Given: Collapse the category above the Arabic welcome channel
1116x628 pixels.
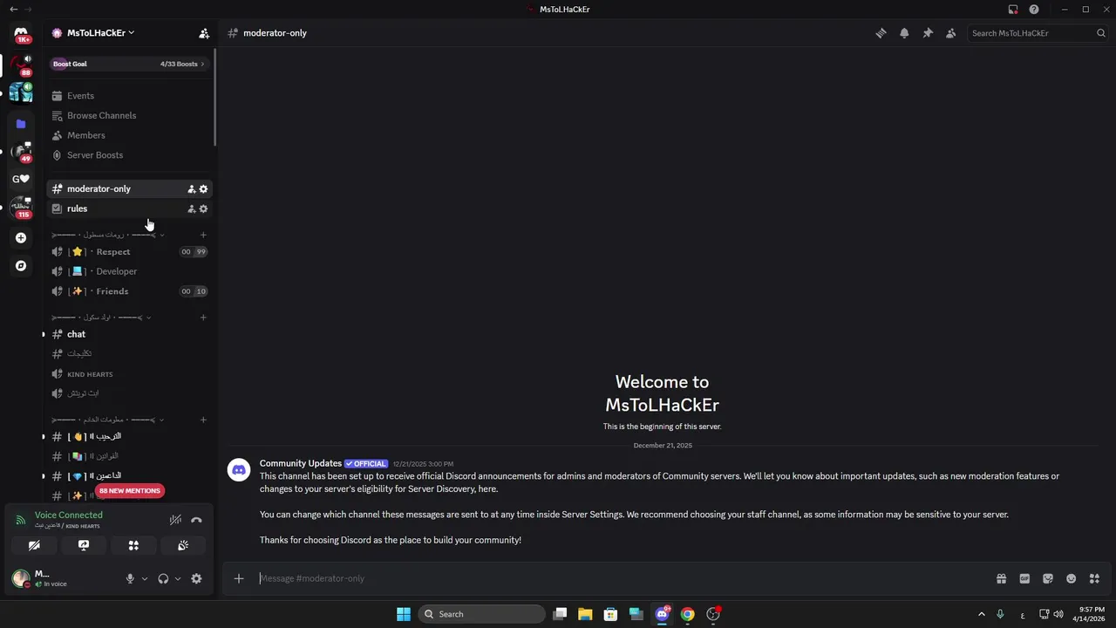Looking at the screenshot, I should point(108,420).
